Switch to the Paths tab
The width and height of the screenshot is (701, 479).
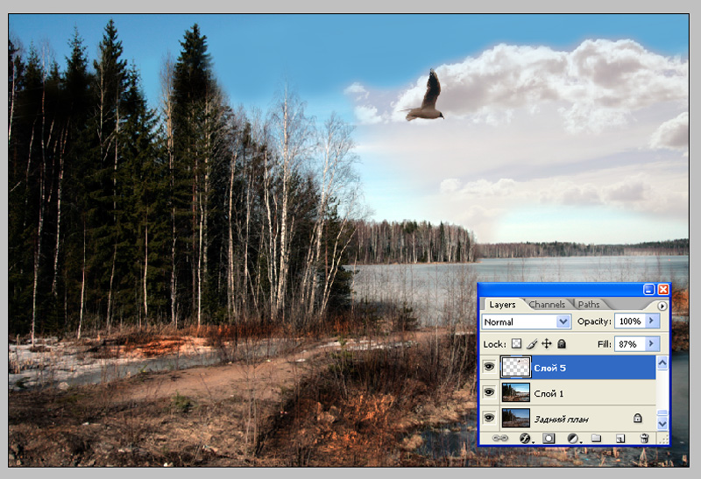coord(589,304)
